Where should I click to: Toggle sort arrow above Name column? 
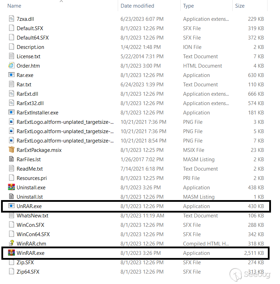pyautogui.click(x=61, y=2)
